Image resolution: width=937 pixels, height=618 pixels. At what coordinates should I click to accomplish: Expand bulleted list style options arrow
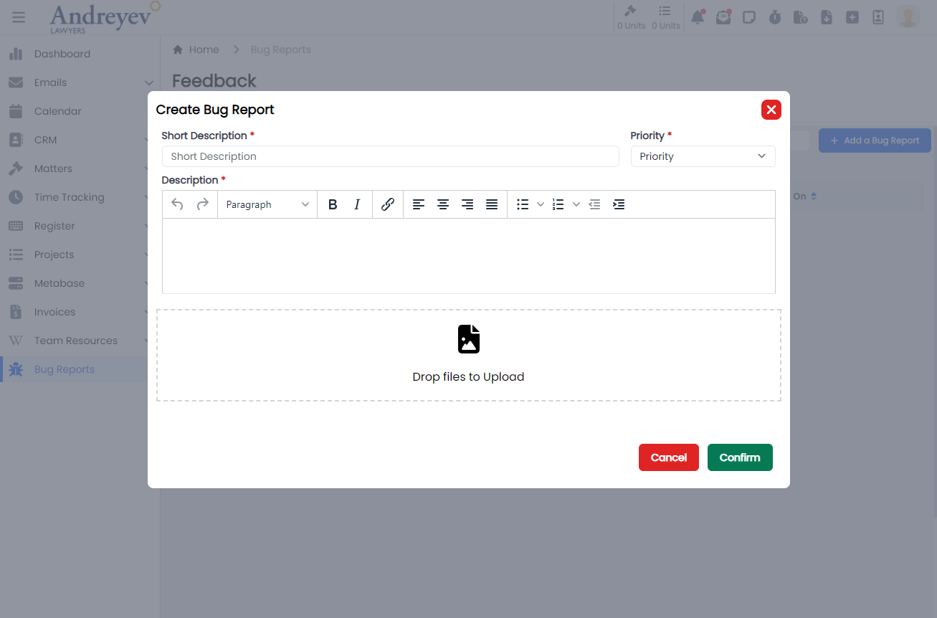(x=541, y=204)
